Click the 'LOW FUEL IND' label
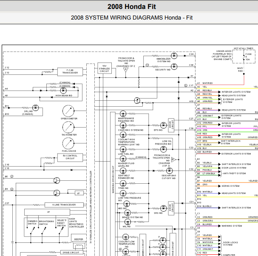Viewport: 258px width, 256px height. [x=126, y=154]
